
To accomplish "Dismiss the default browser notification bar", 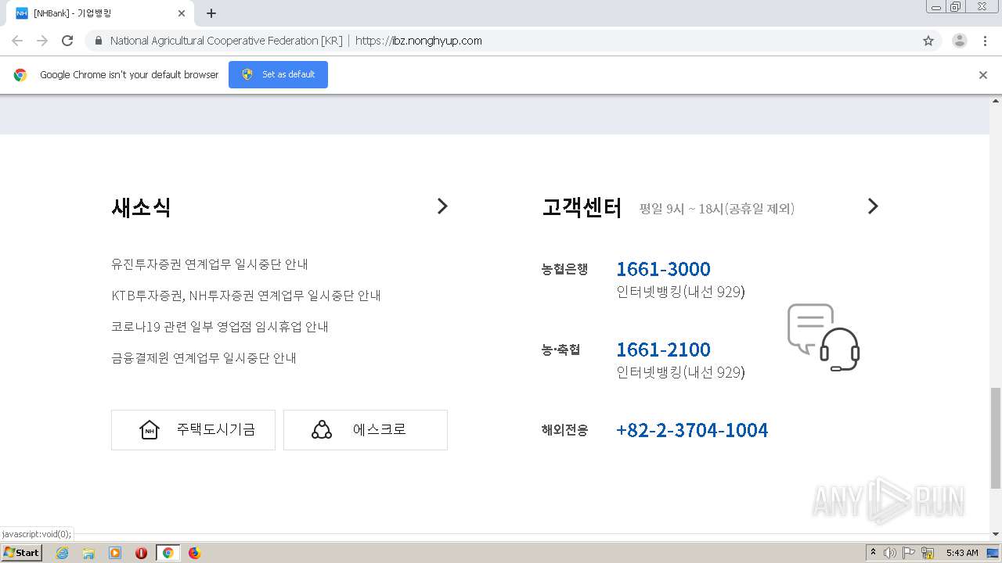I will point(983,75).
